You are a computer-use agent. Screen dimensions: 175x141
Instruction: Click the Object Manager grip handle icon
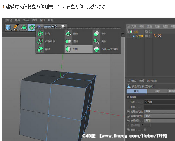pos(128,26)
